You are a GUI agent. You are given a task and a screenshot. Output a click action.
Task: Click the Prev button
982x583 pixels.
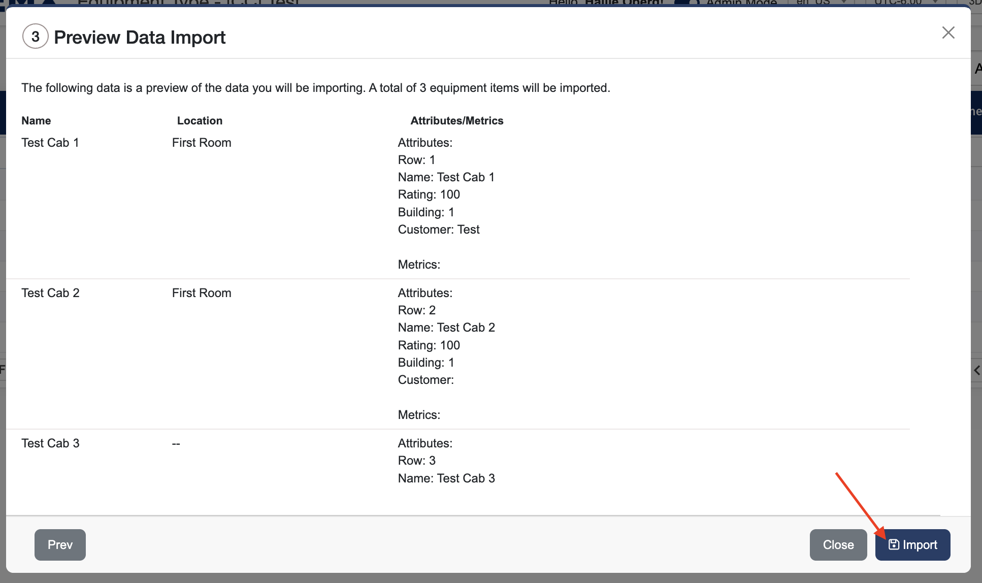[x=59, y=544]
